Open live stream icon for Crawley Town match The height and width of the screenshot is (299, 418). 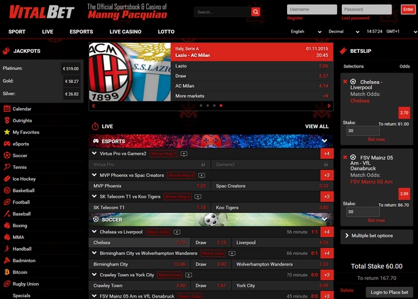(189, 275)
